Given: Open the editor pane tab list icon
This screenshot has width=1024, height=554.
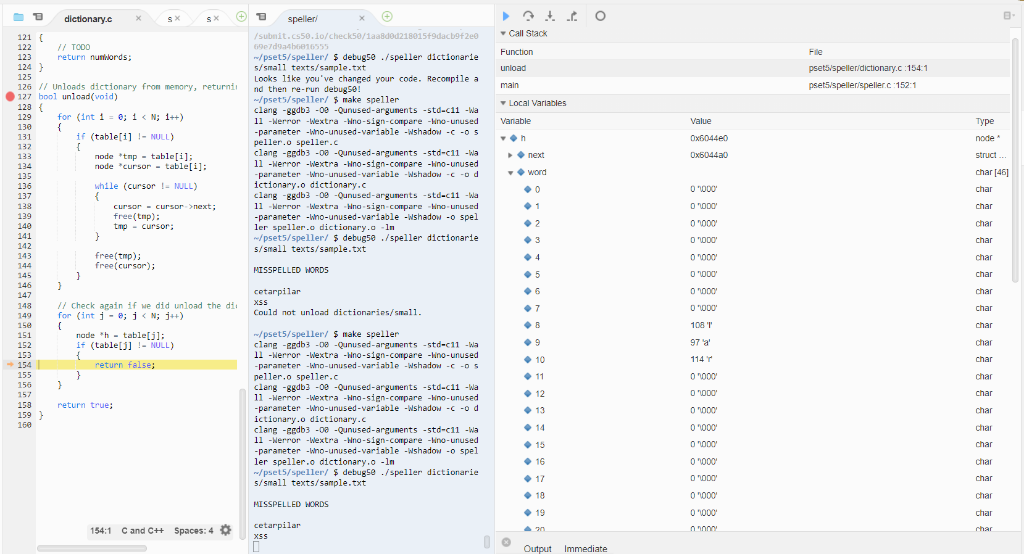Looking at the screenshot, I should [x=38, y=17].
